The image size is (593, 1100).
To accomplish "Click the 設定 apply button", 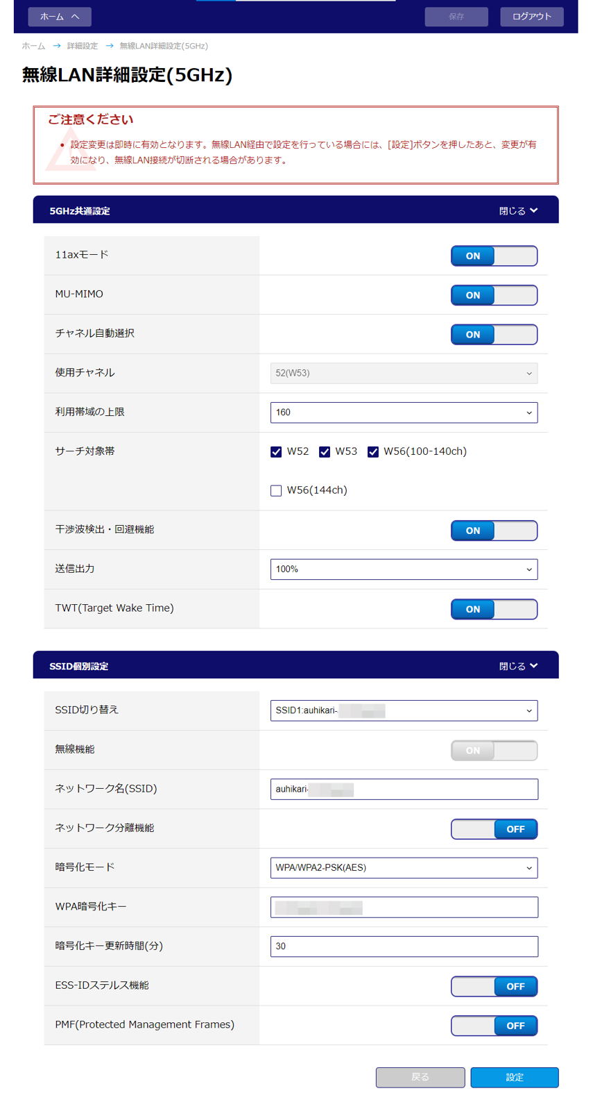I will click(x=514, y=1077).
